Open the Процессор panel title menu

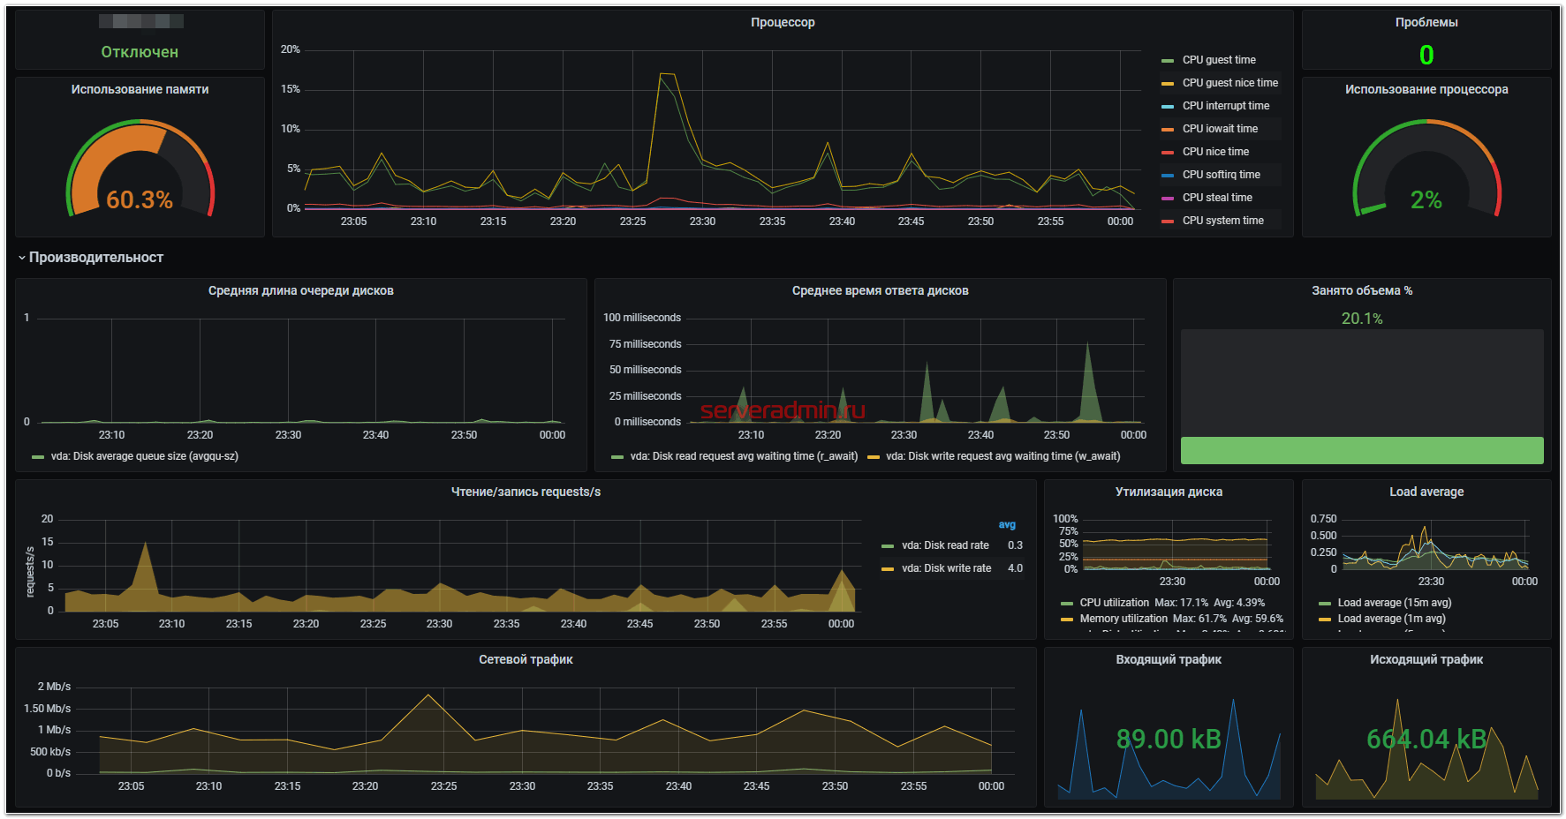pos(782,22)
